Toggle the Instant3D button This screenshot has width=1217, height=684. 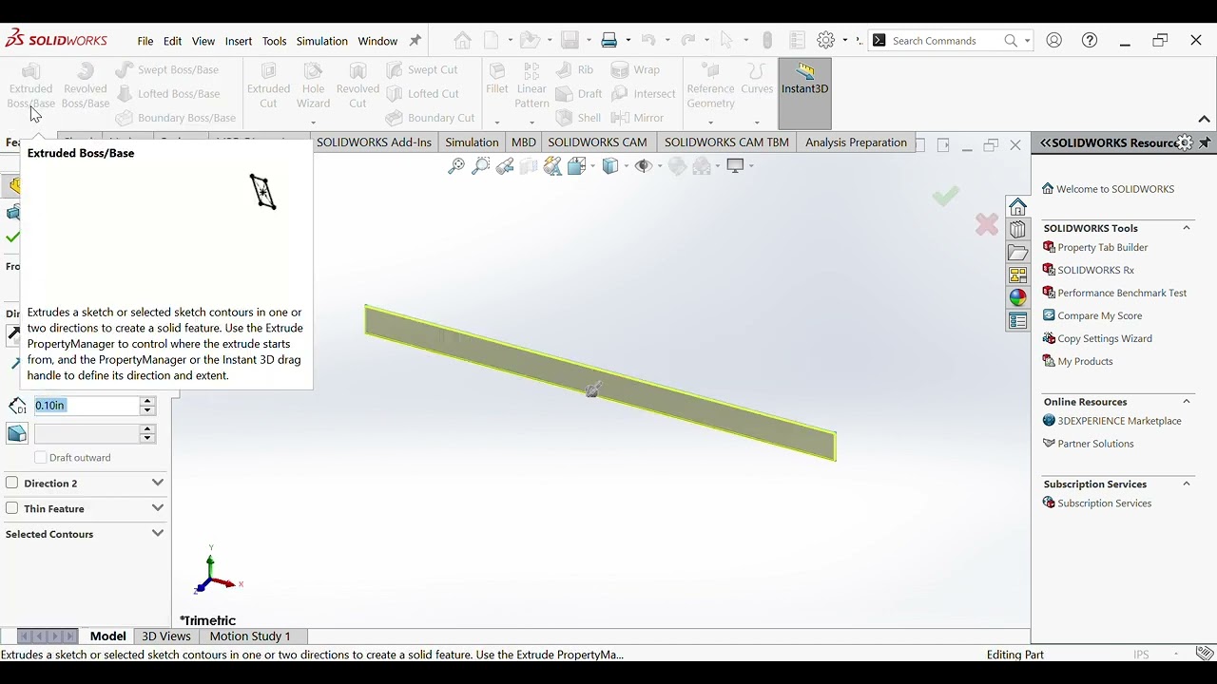click(x=804, y=92)
